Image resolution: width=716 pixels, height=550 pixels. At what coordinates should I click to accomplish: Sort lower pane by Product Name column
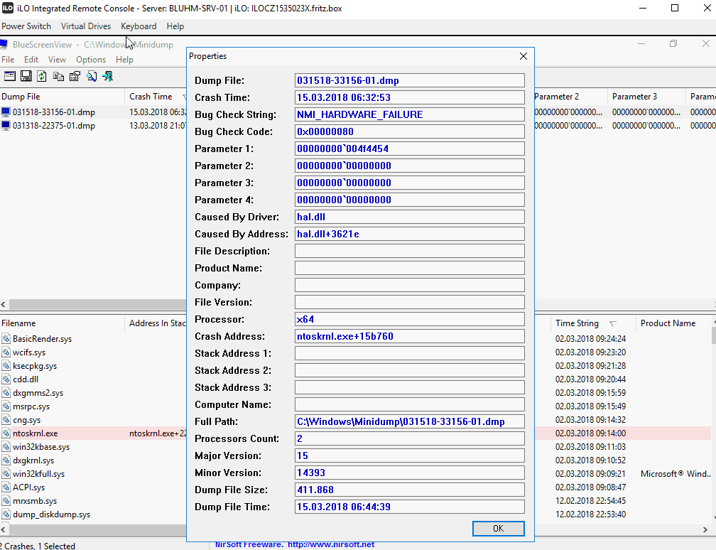click(673, 323)
